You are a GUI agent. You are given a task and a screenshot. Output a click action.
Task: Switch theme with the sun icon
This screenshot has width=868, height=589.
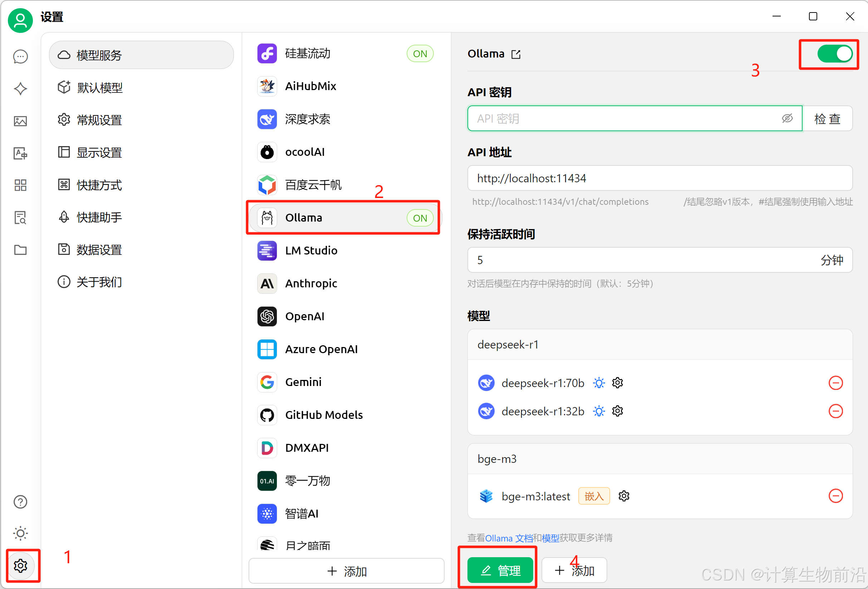click(20, 533)
